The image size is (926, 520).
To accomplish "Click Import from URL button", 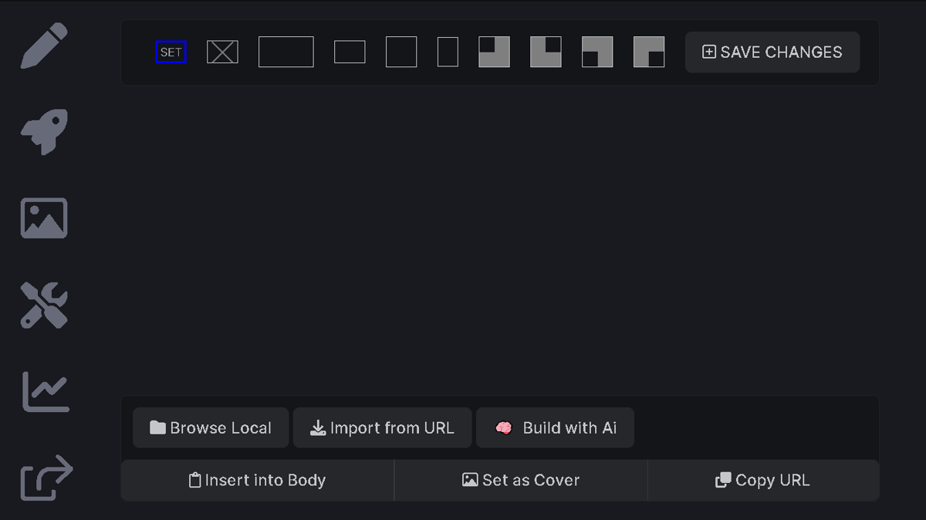I will coord(382,427).
